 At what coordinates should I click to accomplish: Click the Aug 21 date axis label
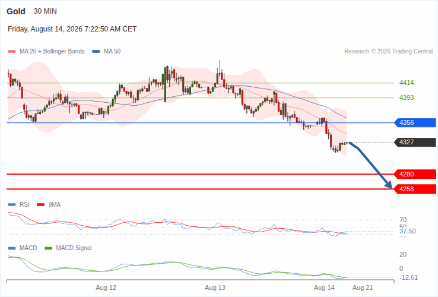click(x=363, y=287)
